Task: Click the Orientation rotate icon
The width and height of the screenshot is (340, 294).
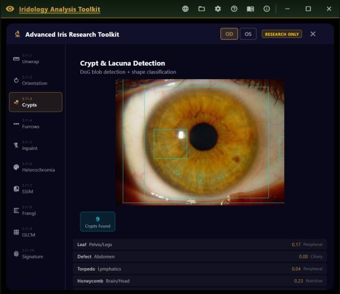Action: point(16,80)
